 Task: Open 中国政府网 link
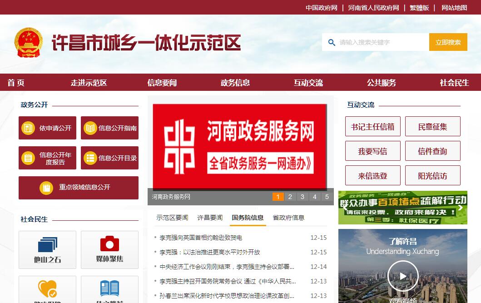(x=322, y=8)
